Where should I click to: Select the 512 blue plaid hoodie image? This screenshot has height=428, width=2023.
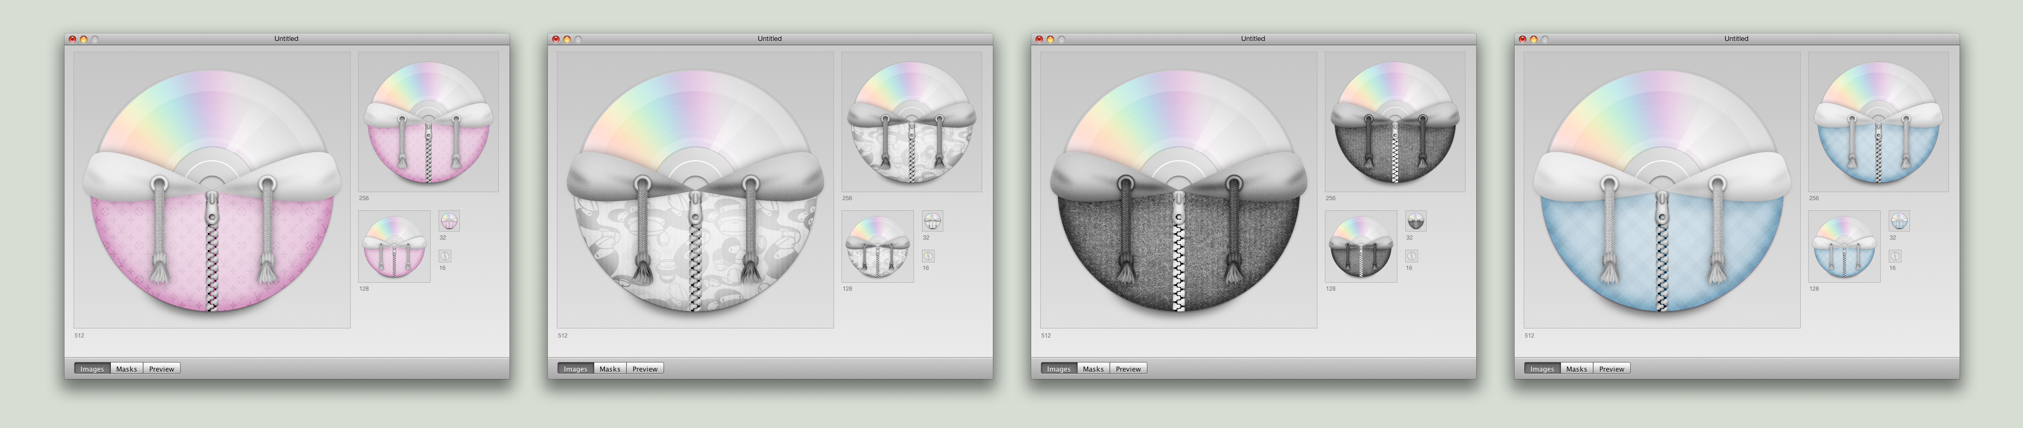click(1662, 190)
